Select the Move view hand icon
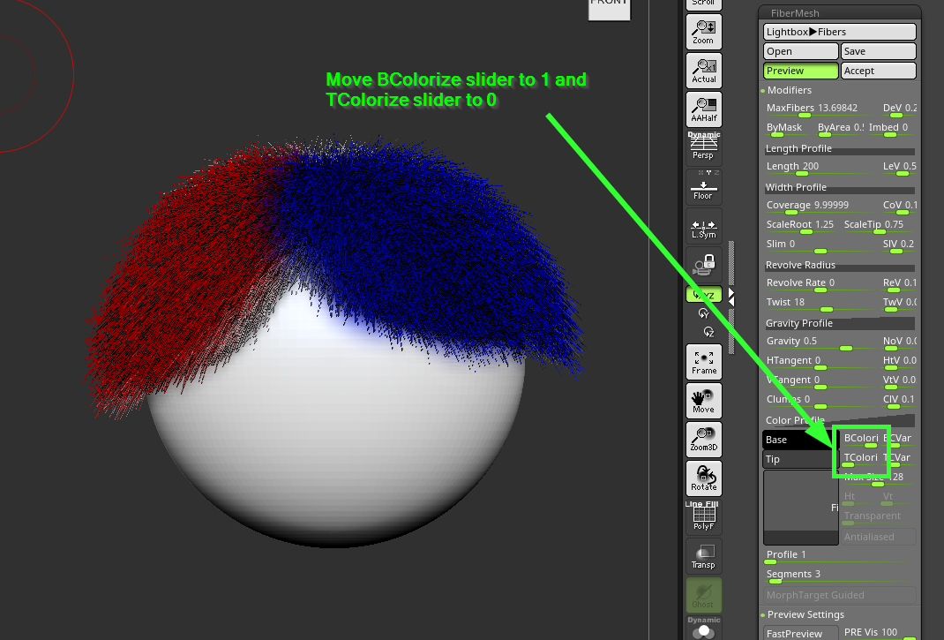 point(704,401)
